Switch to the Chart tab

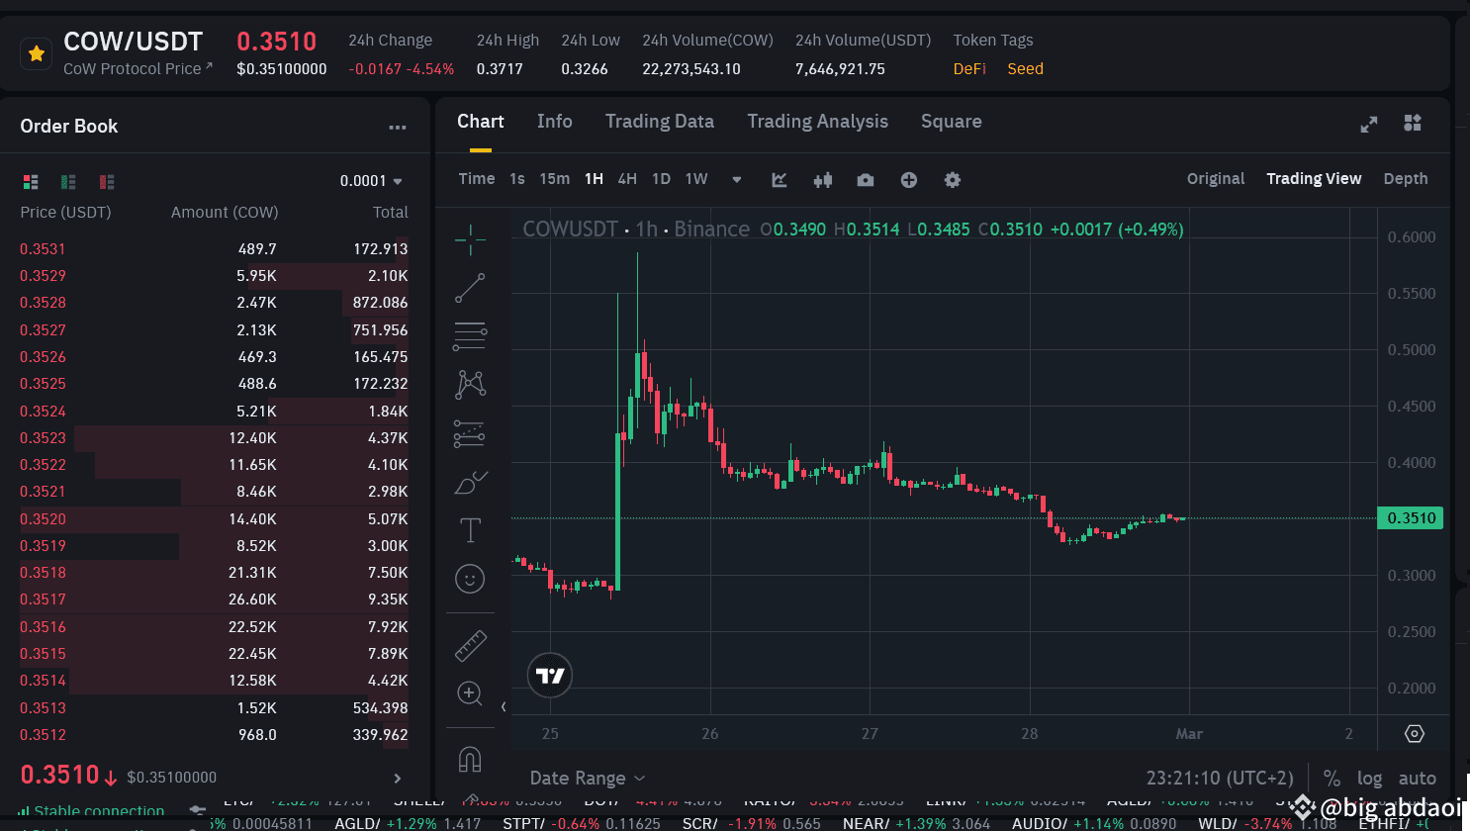481,122
